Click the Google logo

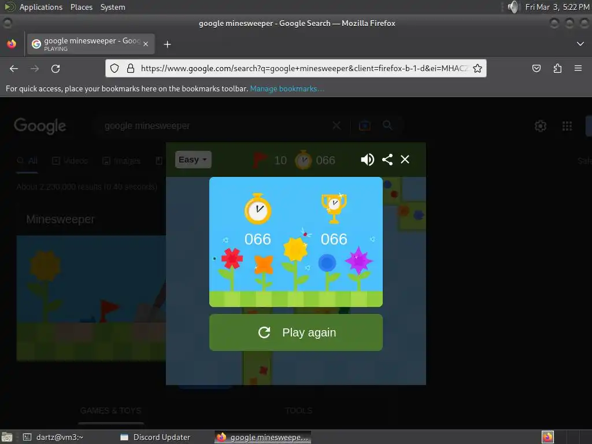(40, 125)
